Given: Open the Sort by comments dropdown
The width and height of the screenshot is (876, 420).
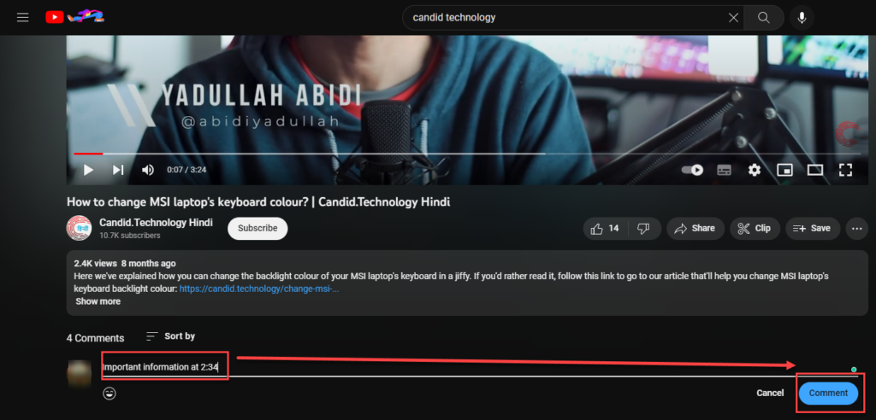Looking at the screenshot, I should [x=170, y=336].
